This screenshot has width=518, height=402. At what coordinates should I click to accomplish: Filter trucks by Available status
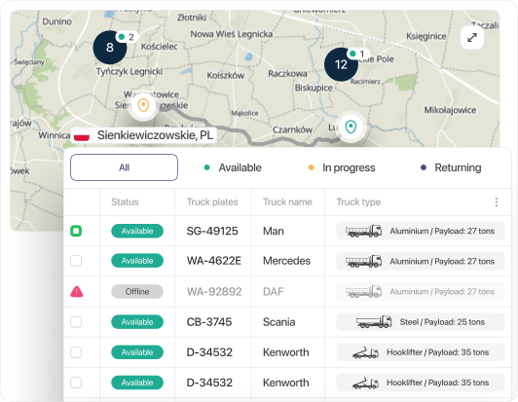(x=233, y=167)
